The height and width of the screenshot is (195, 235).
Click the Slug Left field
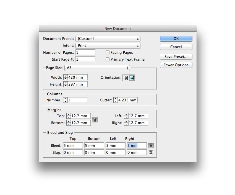pos(116,152)
